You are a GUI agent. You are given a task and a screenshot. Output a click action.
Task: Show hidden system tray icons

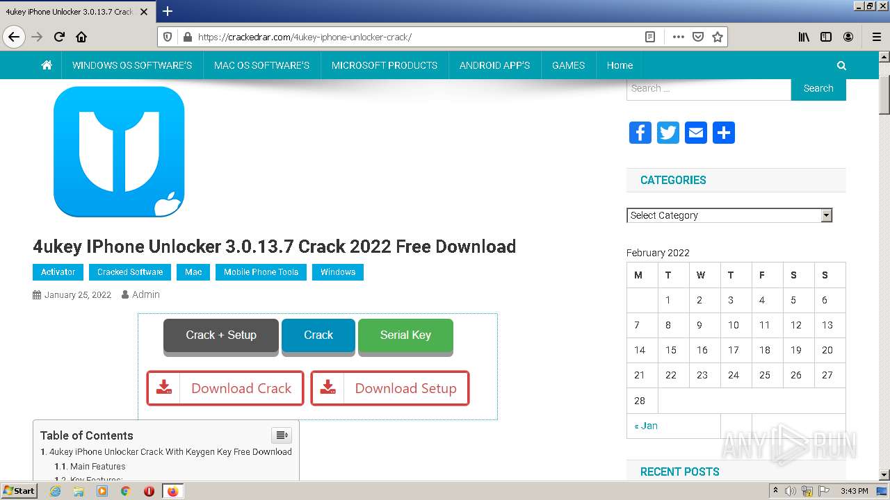(775, 491)
